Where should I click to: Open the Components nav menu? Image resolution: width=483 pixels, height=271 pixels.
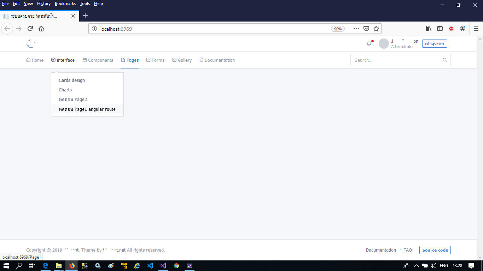click(98, 60)
